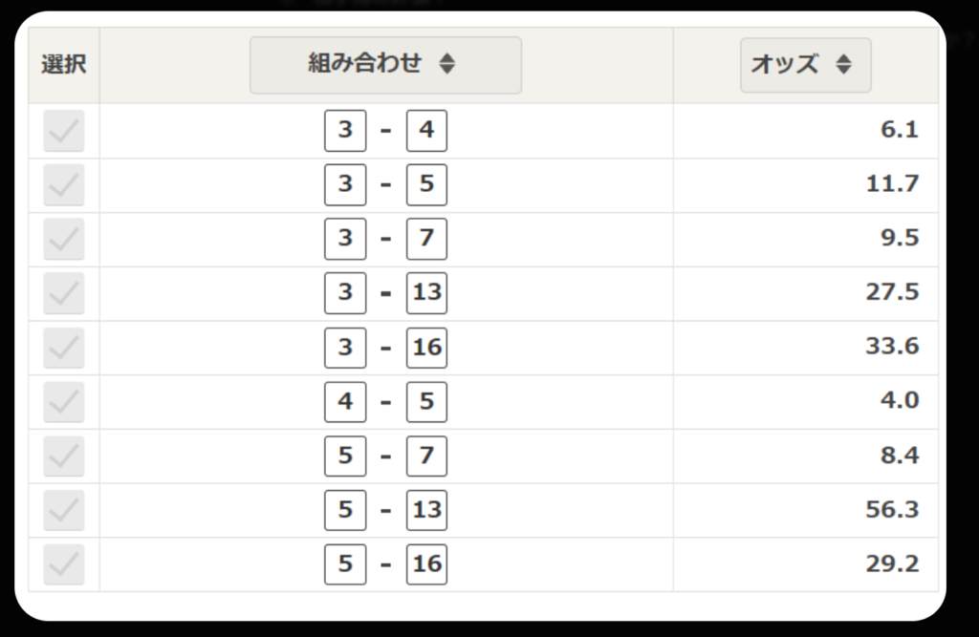979x637 pixels.
Task: Click the sort arrows icon beside オッズ
Action: click(x=843, y=65)
